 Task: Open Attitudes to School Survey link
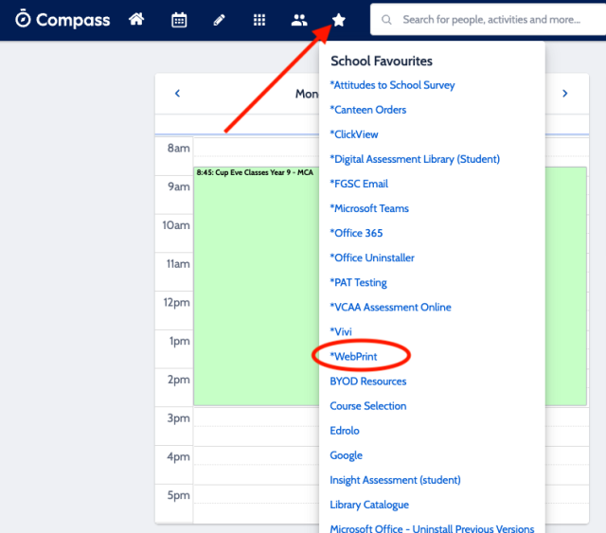(392, 85)
